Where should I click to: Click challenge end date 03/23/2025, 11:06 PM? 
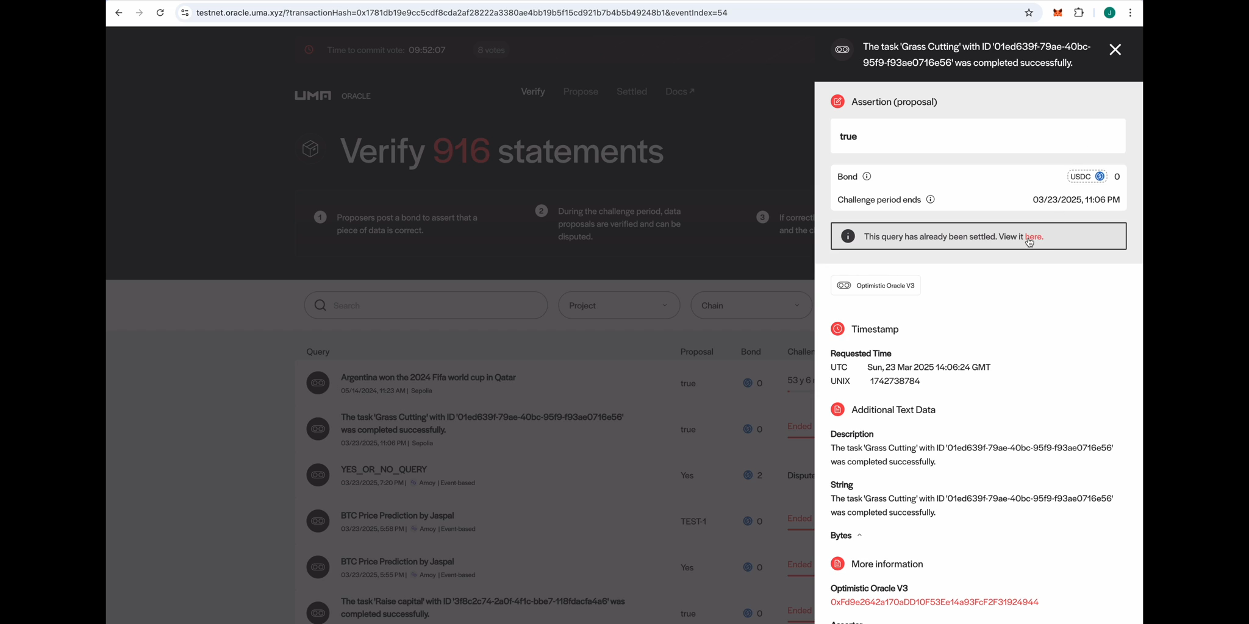point(1076,200)
